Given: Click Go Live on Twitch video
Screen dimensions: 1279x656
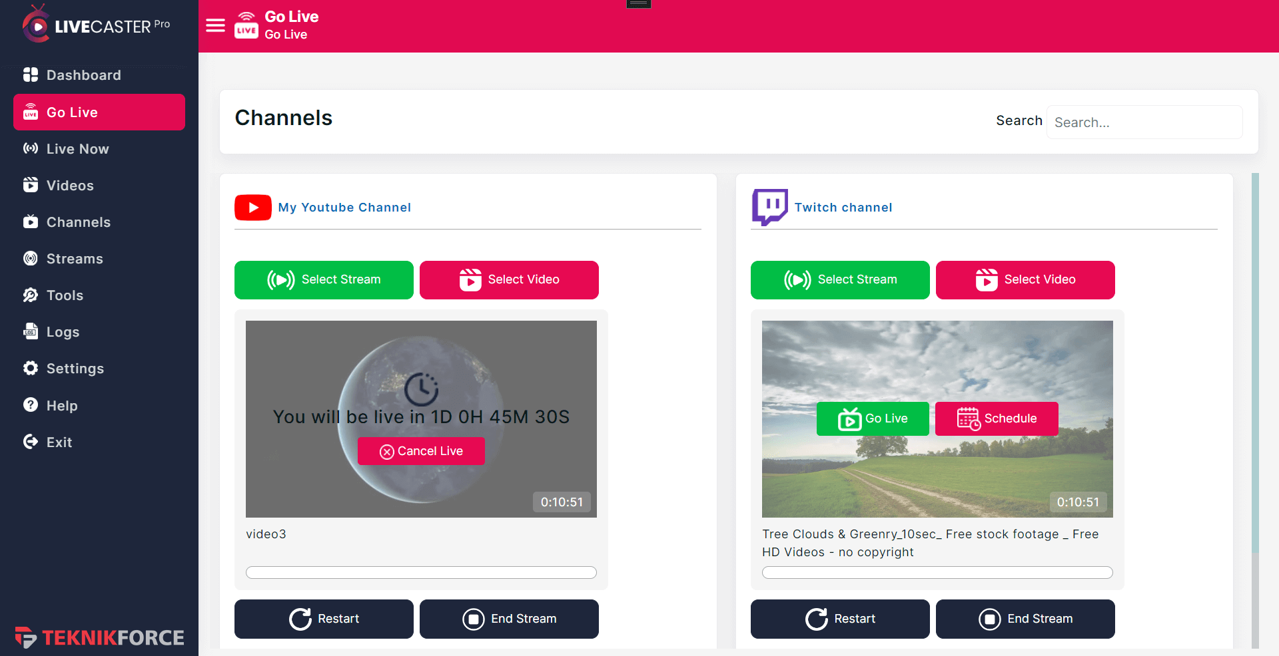Looking at the screenshot, I should click(873, 419).
